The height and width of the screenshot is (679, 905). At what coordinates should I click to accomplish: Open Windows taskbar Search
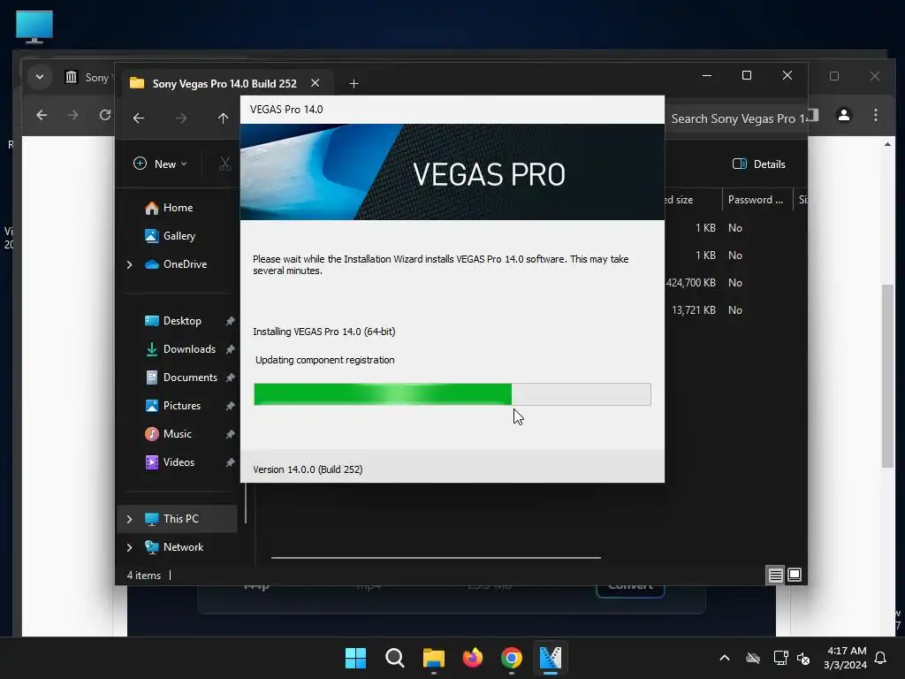click(x=395, y=658)
